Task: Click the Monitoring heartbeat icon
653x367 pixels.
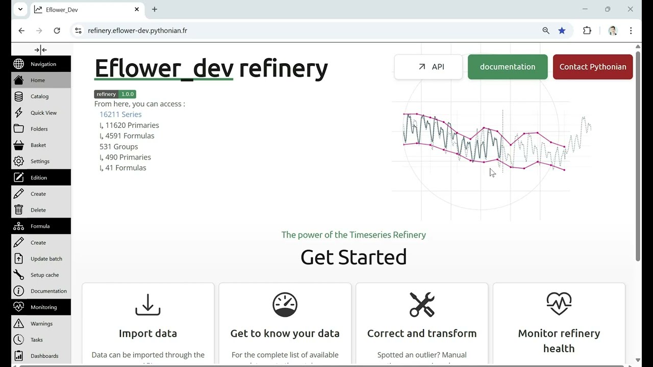Action: tap(19, 307)
